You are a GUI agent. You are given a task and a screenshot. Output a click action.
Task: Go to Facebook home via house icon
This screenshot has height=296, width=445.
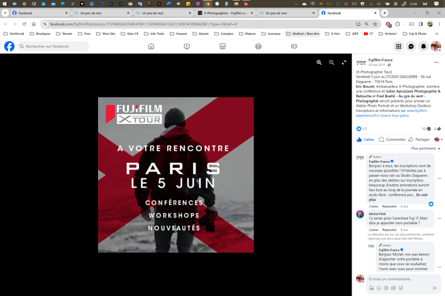[151, 46]
